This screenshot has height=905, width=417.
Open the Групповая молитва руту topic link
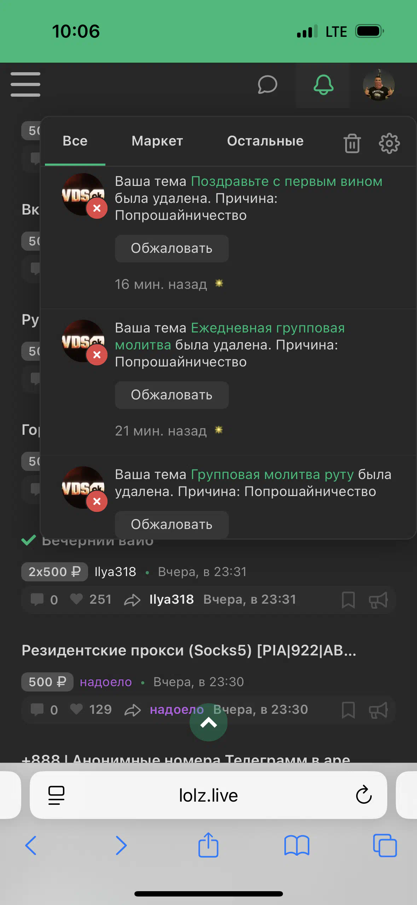[272, 474]
